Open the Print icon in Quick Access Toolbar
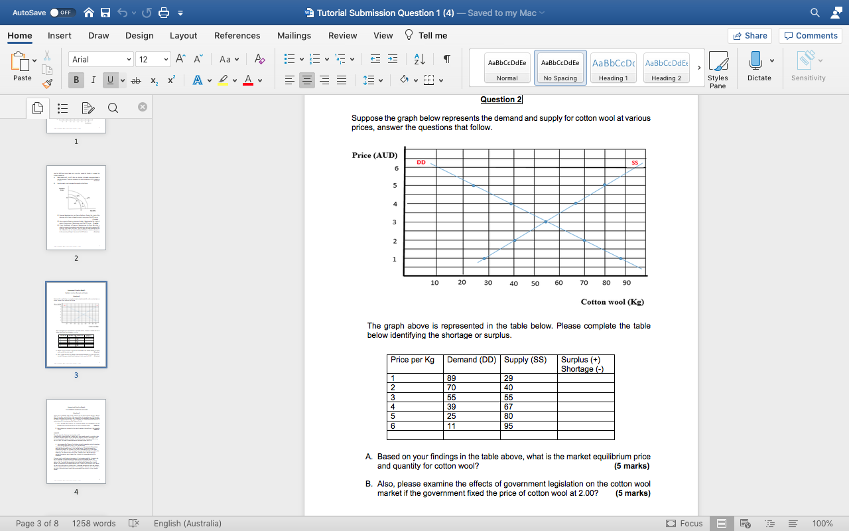 [x=163, y=13]
